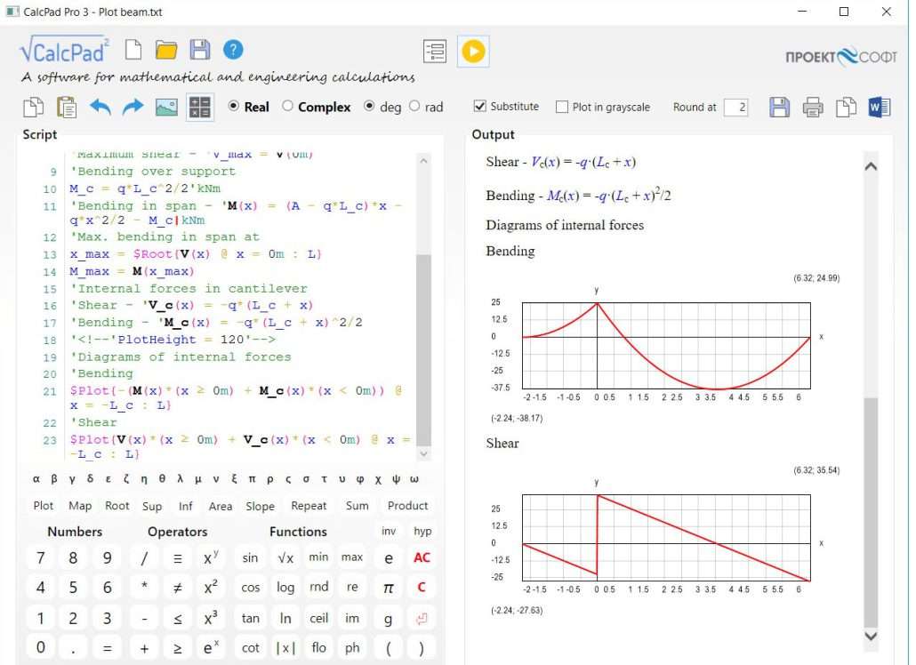Open help with the question mark icon

click(233, 50)
